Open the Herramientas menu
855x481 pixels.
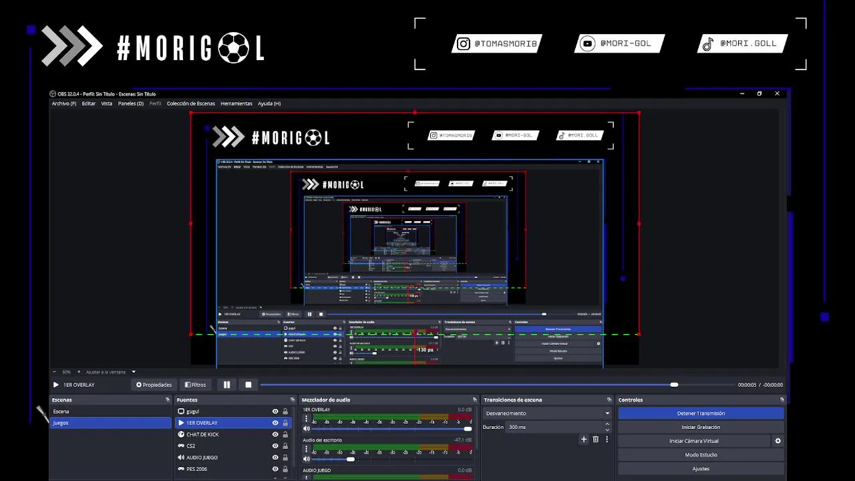coord(236,104)
